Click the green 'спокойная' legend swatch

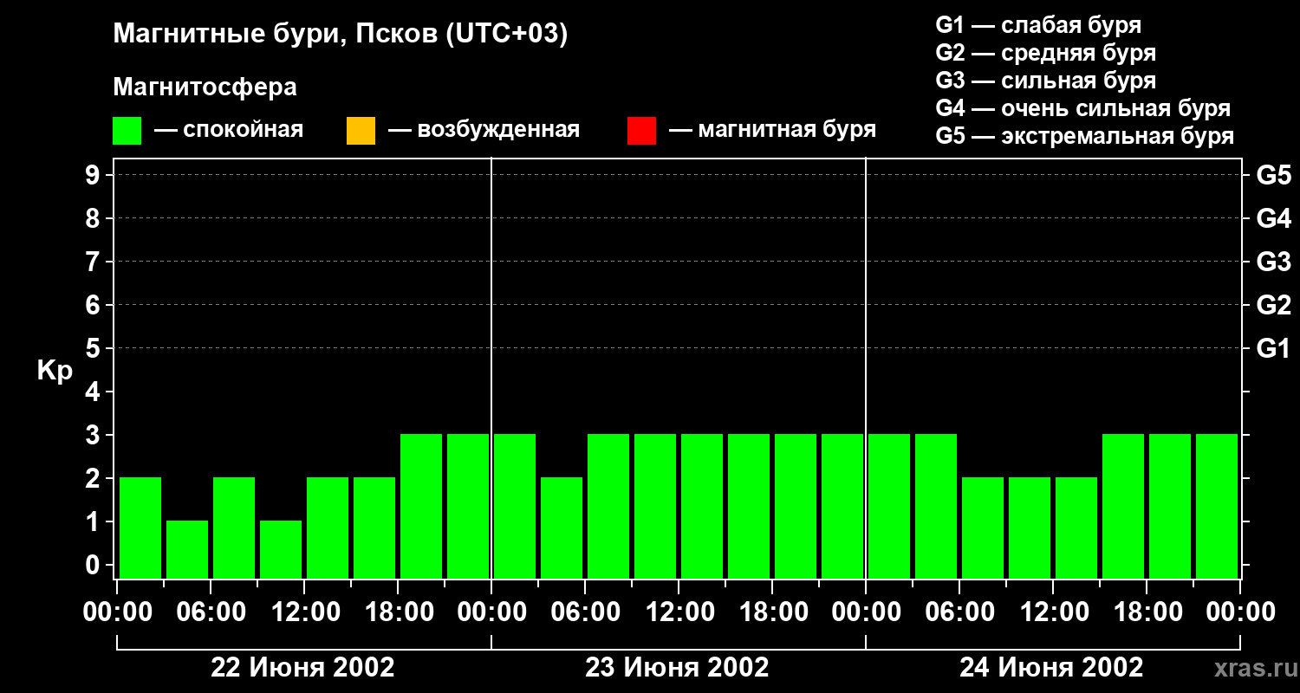click(x=127, y=131)
